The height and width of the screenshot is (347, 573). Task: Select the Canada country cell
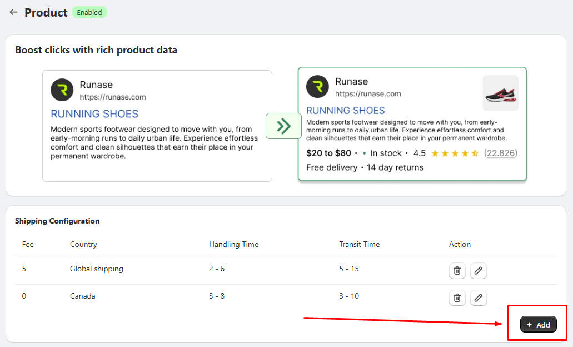(83, 296)
